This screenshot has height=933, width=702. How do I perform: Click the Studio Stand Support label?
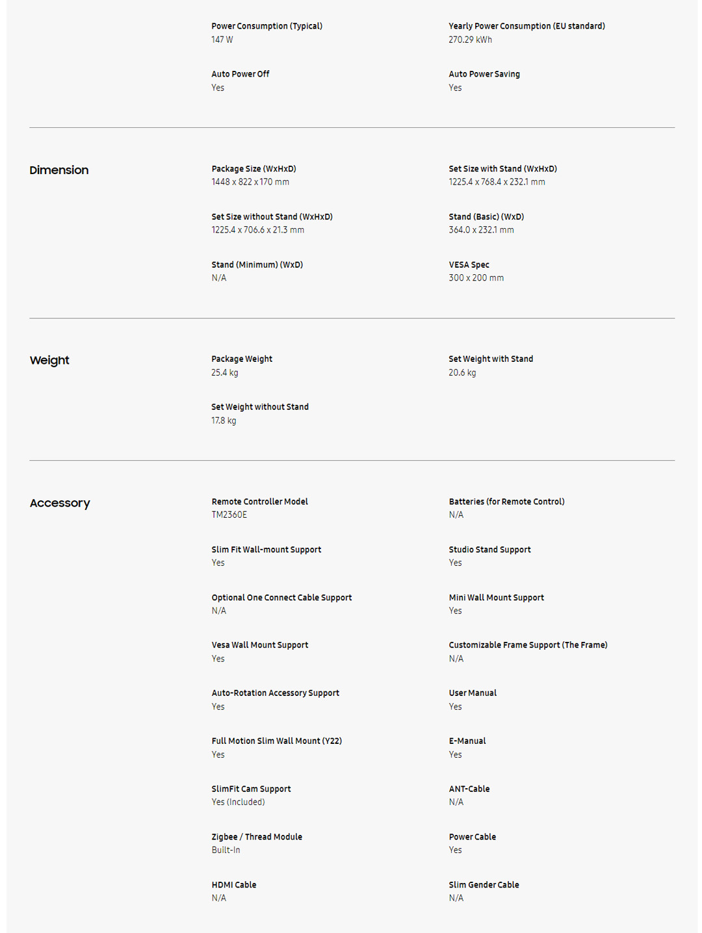pyautogui.click(x=489, y=550)
